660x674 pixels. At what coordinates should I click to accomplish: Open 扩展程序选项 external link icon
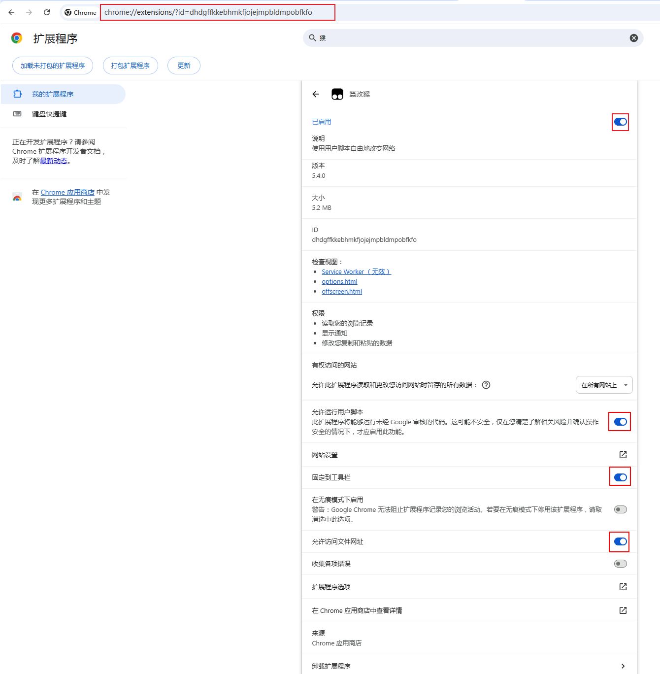pyautogui.click(x=623, y=587)
